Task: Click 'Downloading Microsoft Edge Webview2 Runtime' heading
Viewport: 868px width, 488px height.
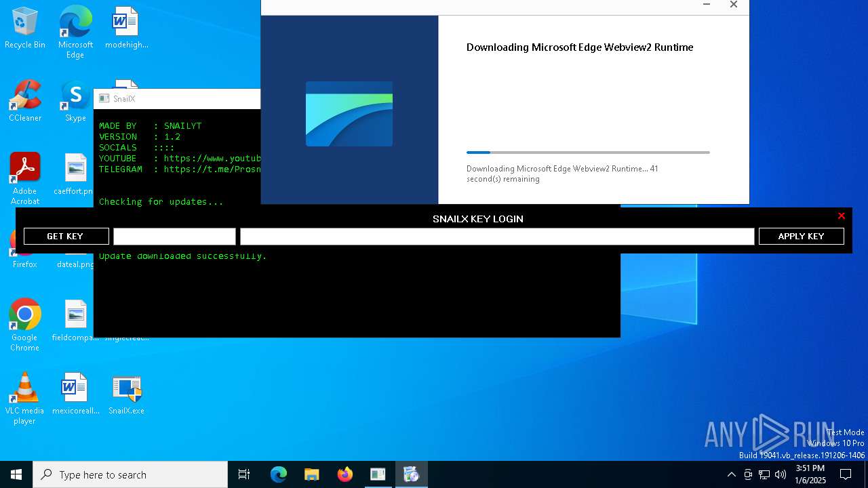Action: tap(580, 47)
